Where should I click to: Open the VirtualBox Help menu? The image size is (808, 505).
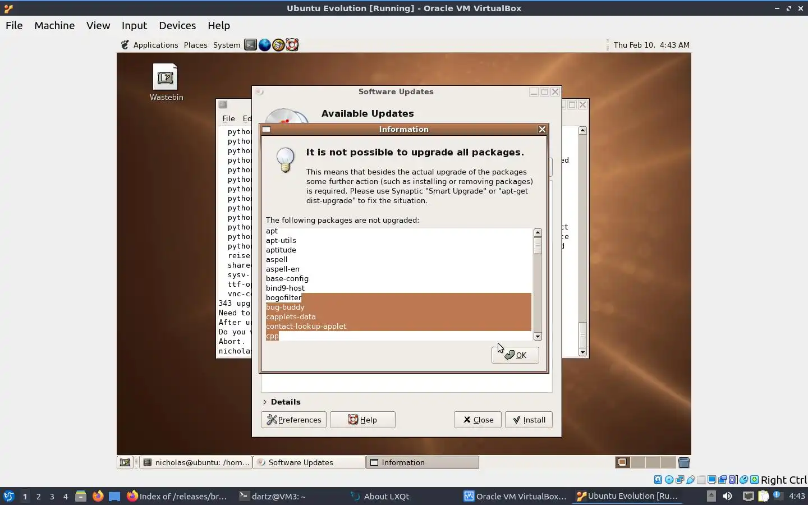point(219,25)
